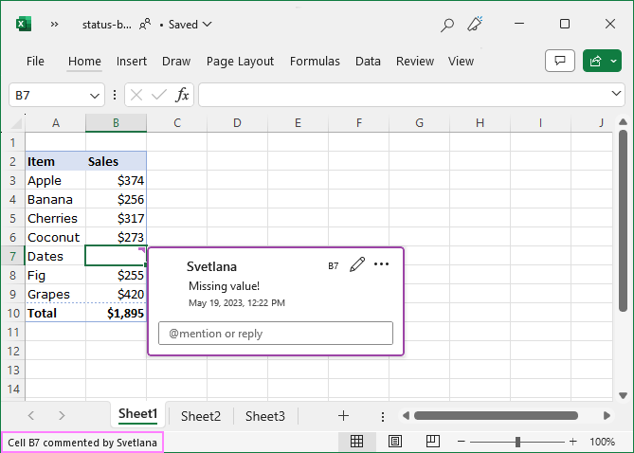The height and width of the screenshot is (453, 634).
Task: Open the File menu
Action: click(35, 61)
